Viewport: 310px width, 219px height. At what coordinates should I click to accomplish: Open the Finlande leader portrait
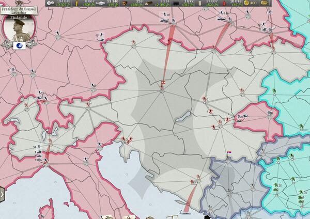(x=19, y=29)
